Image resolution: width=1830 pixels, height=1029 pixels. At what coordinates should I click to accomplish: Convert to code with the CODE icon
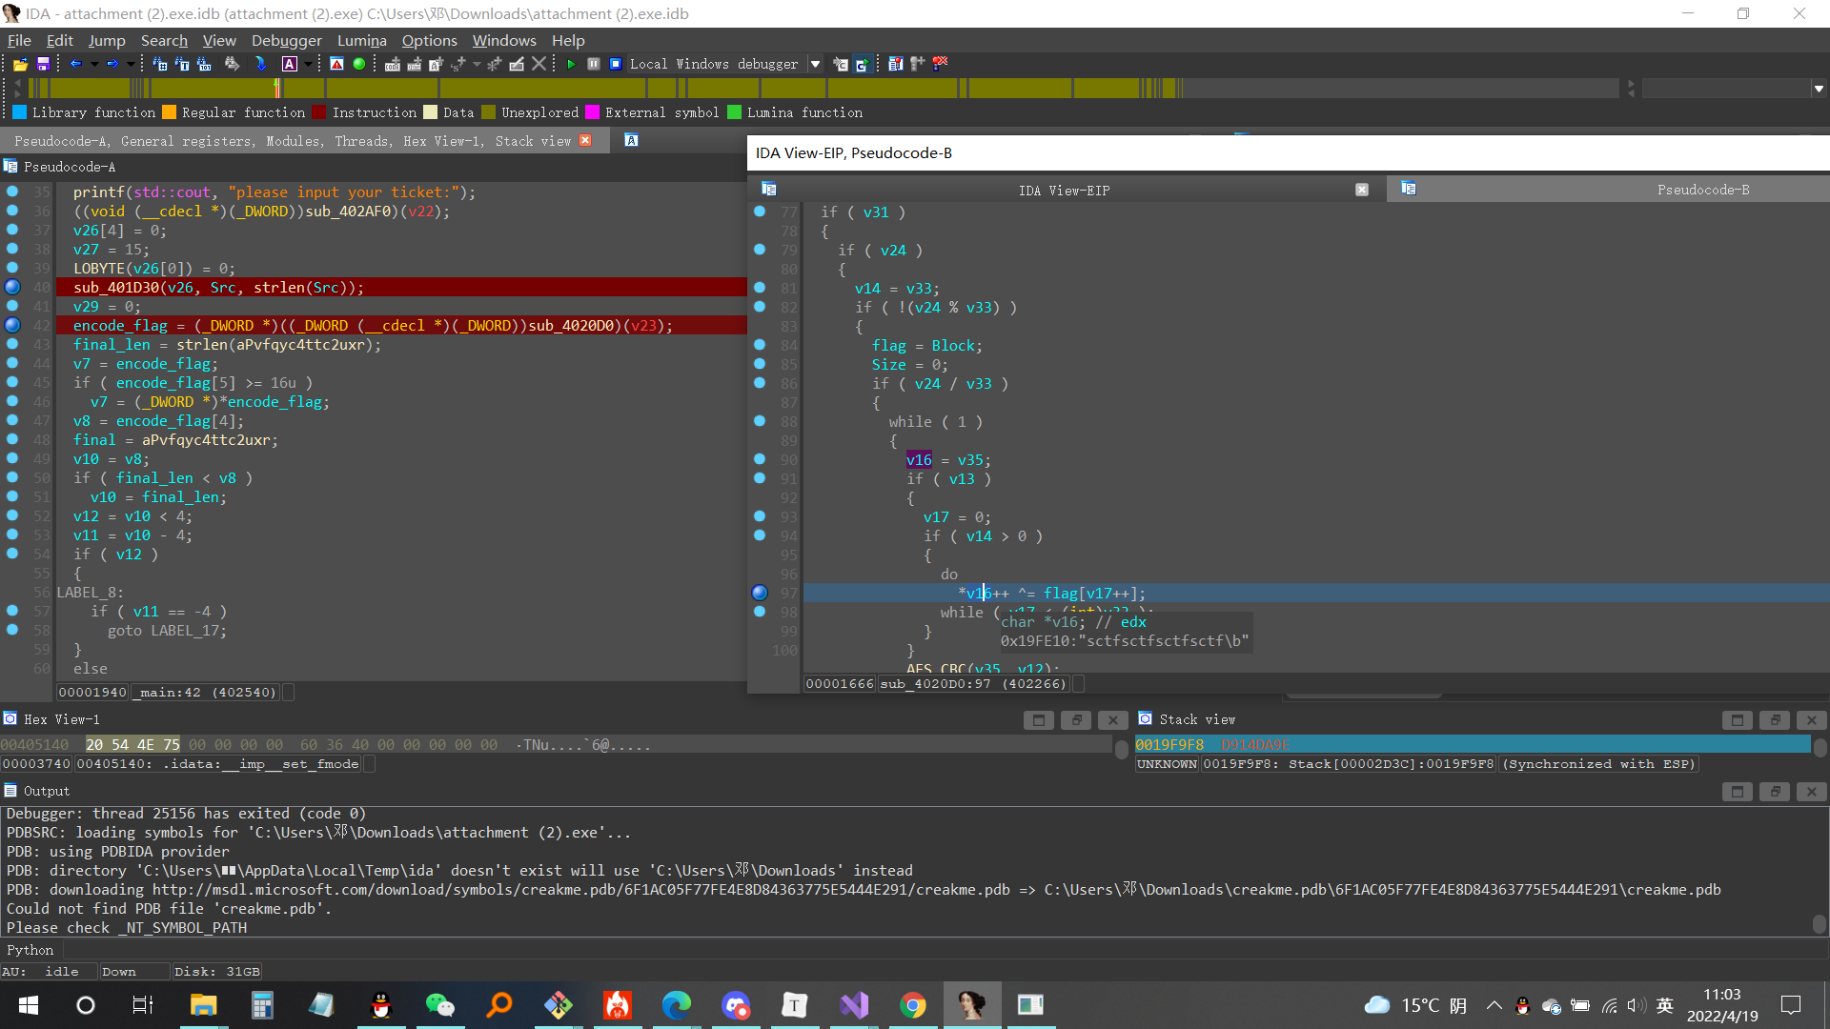click(x=392, y=64)
